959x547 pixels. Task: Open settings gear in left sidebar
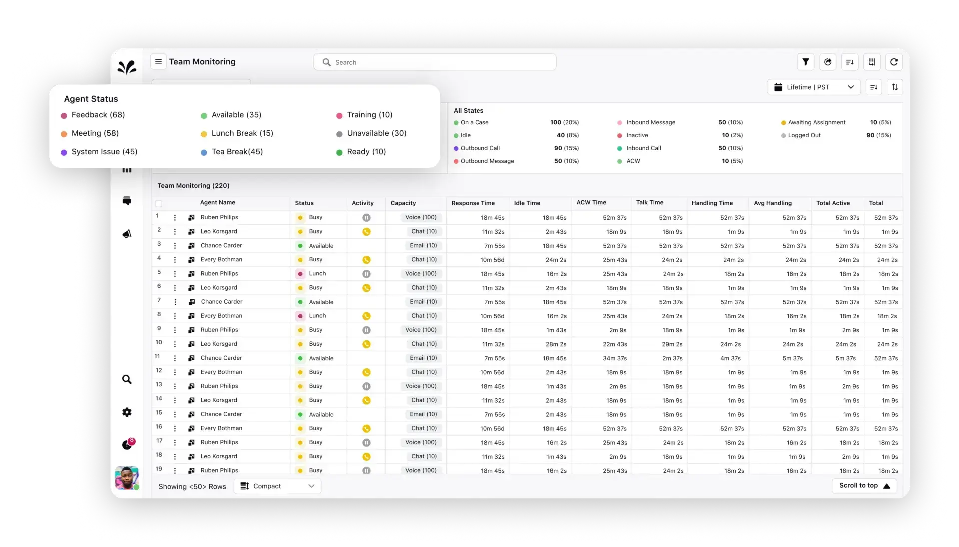[x=127, y=412]
